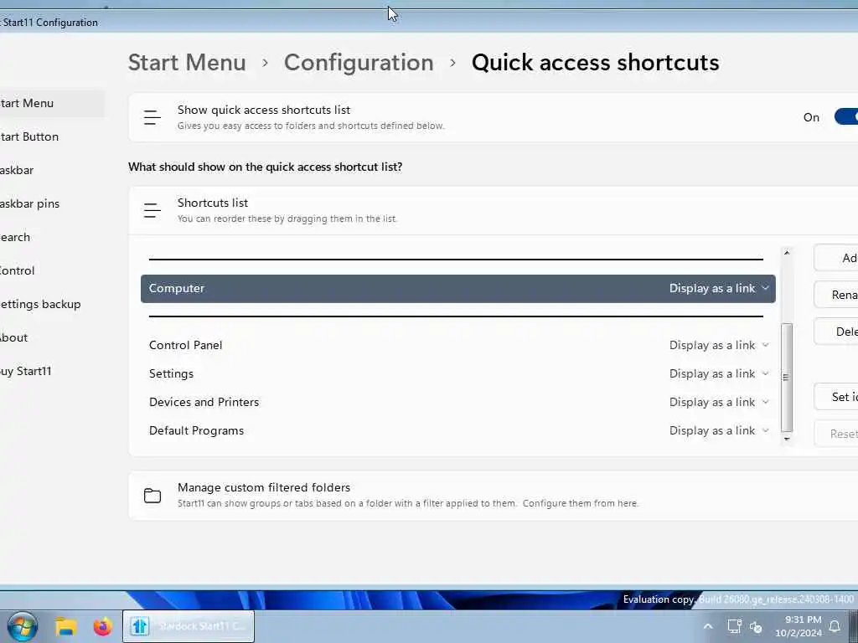
Task: Launch Firefox from taskbar
Action: 102,626
